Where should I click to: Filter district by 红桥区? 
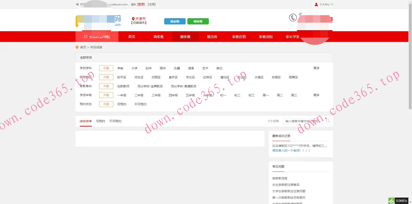208,78
